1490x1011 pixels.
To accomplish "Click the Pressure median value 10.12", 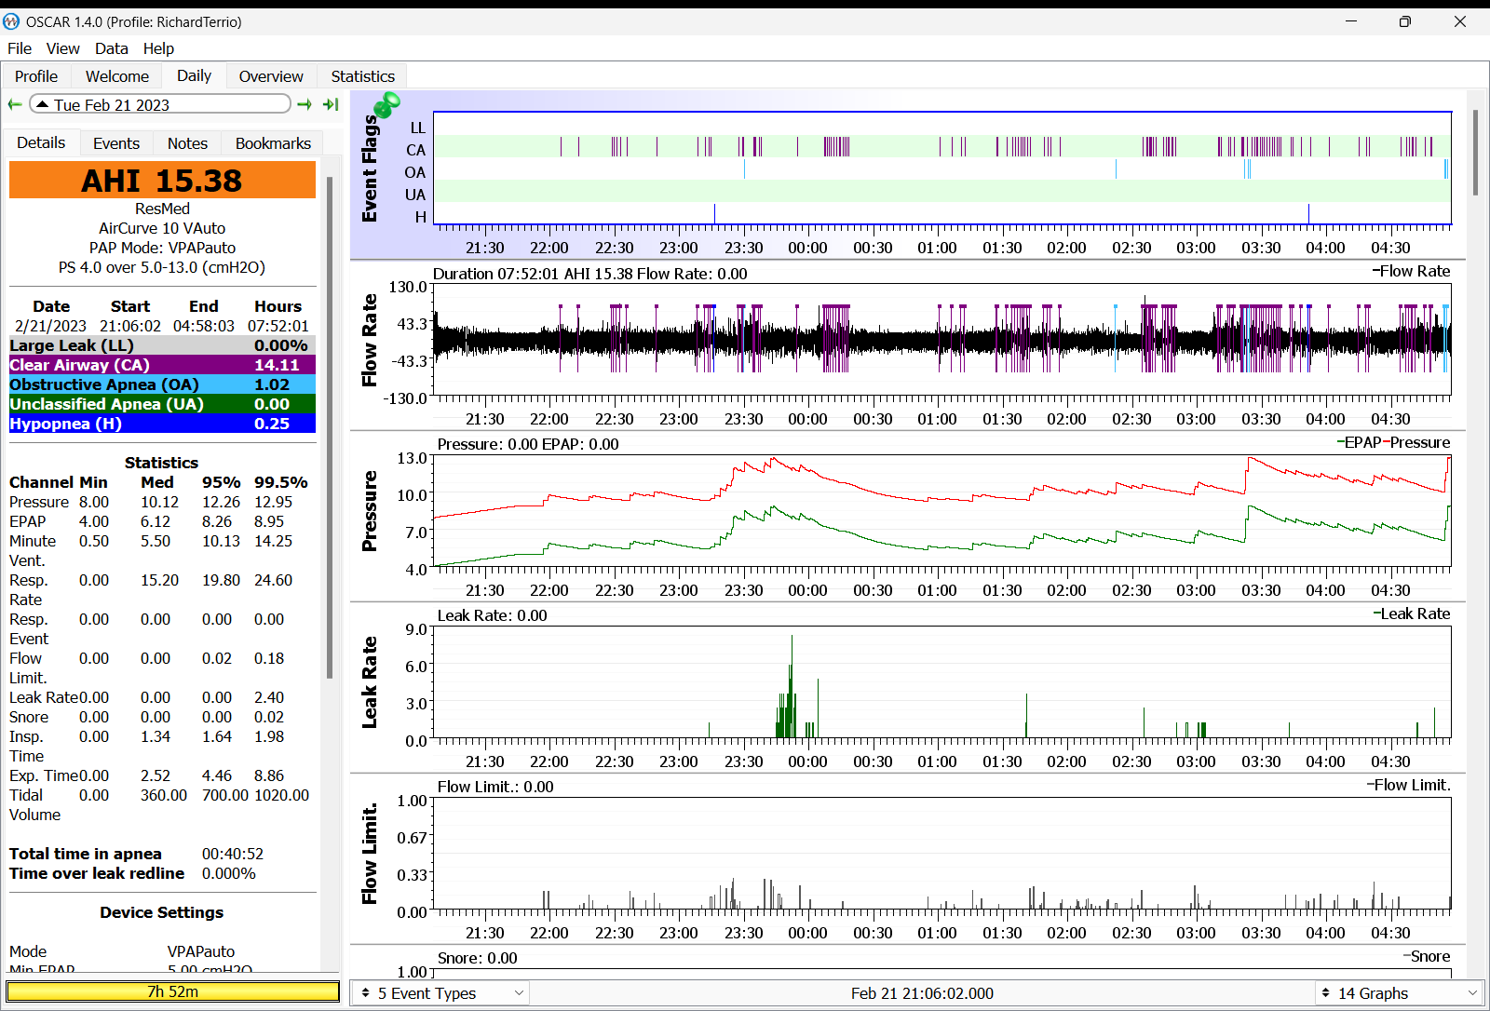I will click(159, 502).
